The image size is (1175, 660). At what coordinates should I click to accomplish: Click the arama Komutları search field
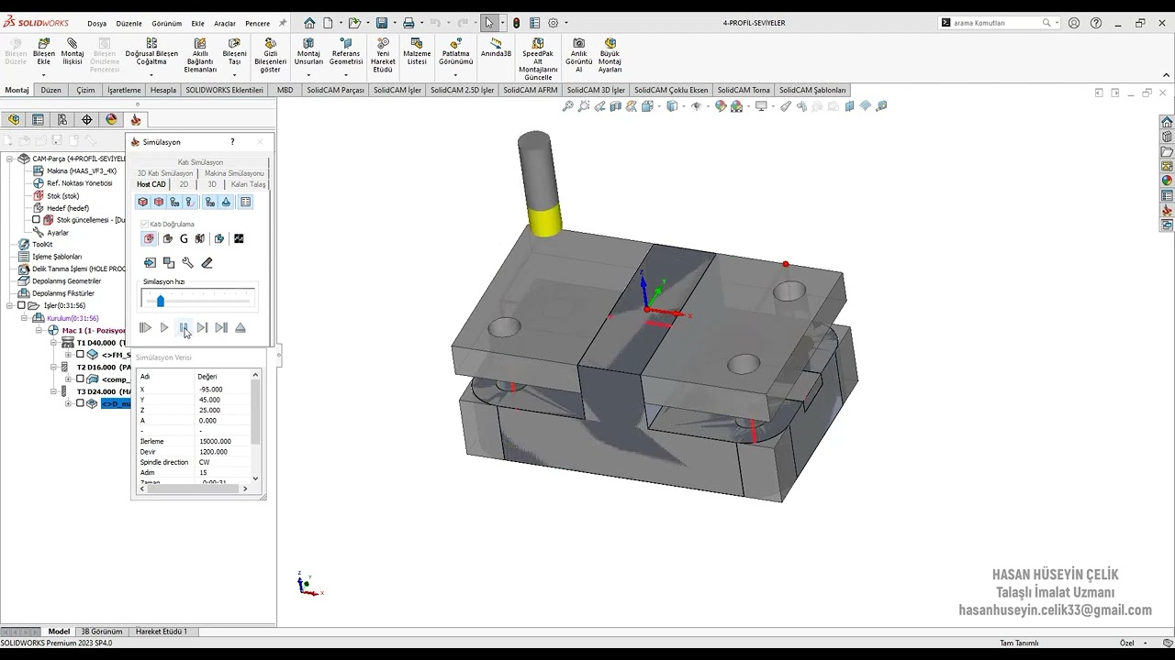pyautogui.click(x=997, y=23)
